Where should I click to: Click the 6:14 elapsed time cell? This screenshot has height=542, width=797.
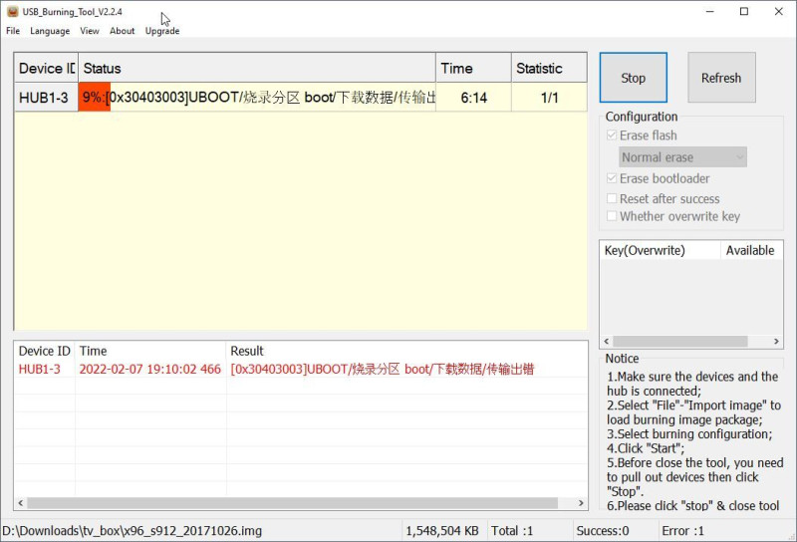pos(473,97)
